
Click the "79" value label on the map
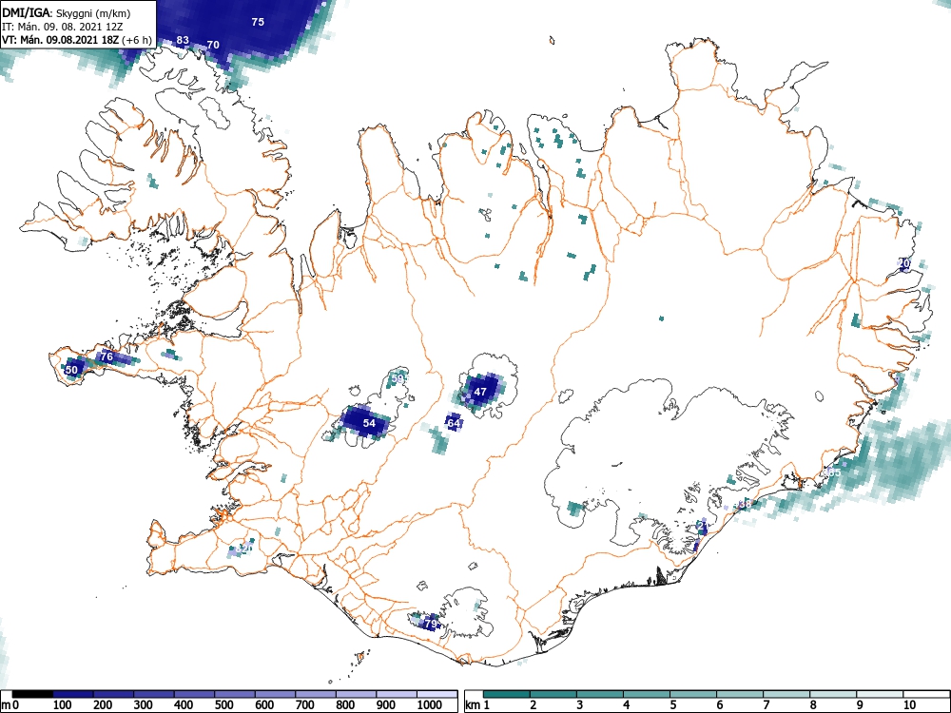coord(431,624)
